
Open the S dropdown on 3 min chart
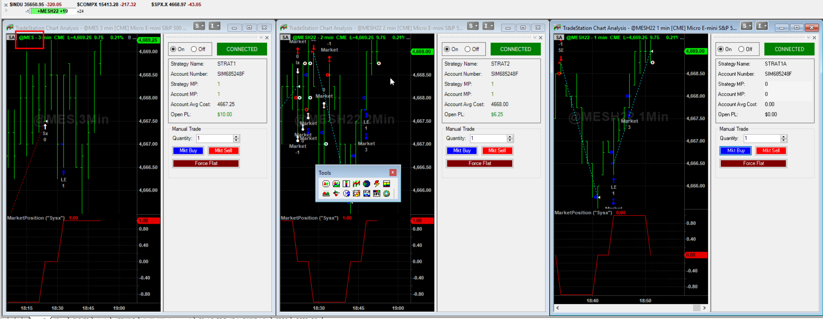[x=199, y=26]
